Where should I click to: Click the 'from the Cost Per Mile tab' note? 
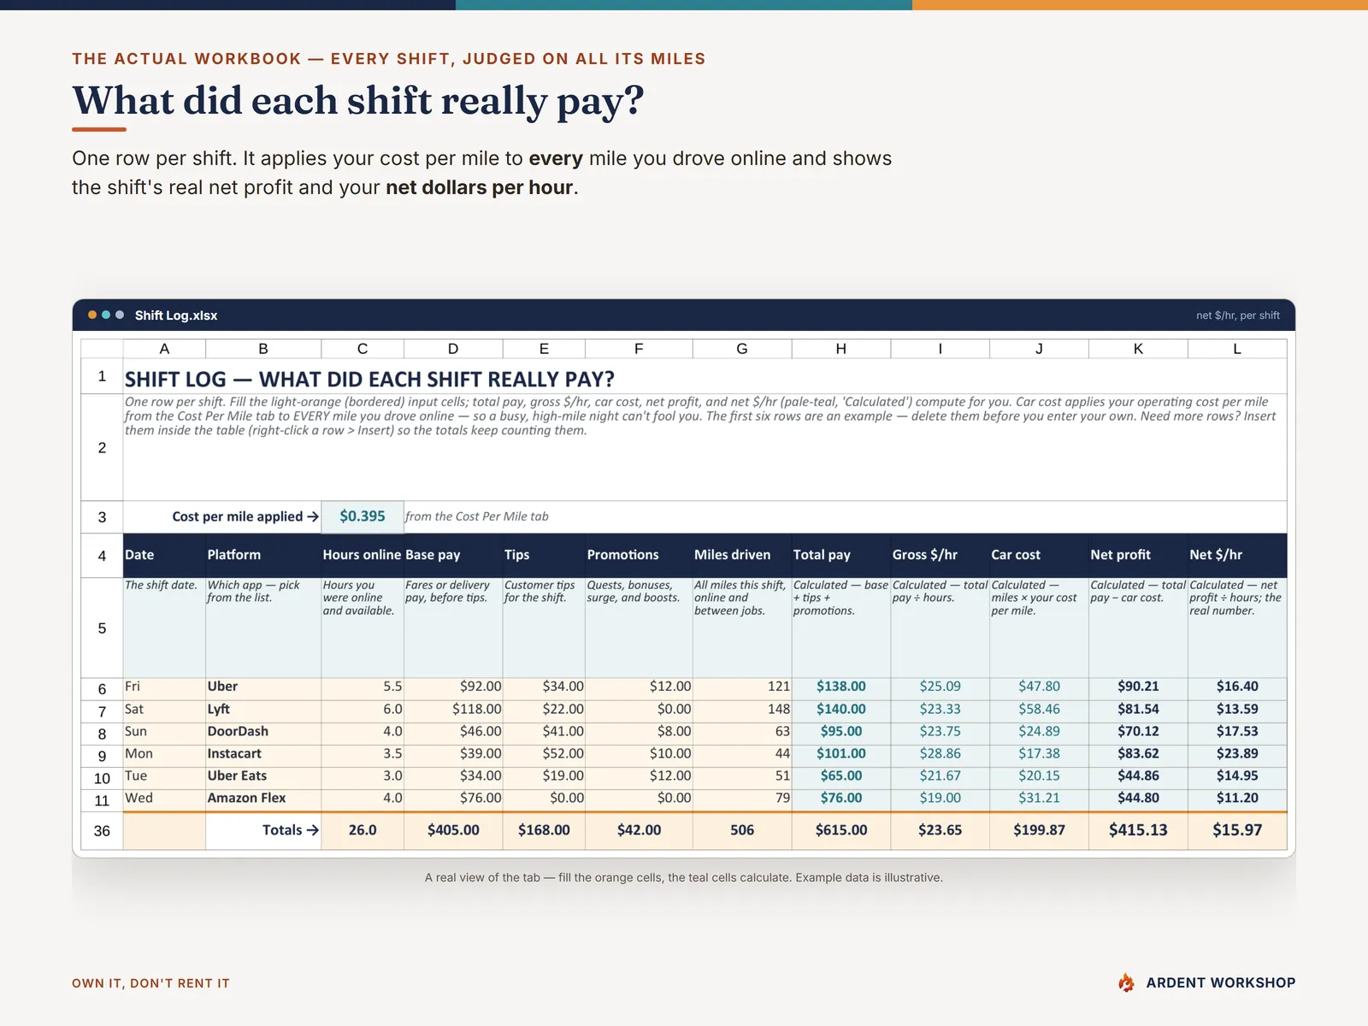click(477, 516)
